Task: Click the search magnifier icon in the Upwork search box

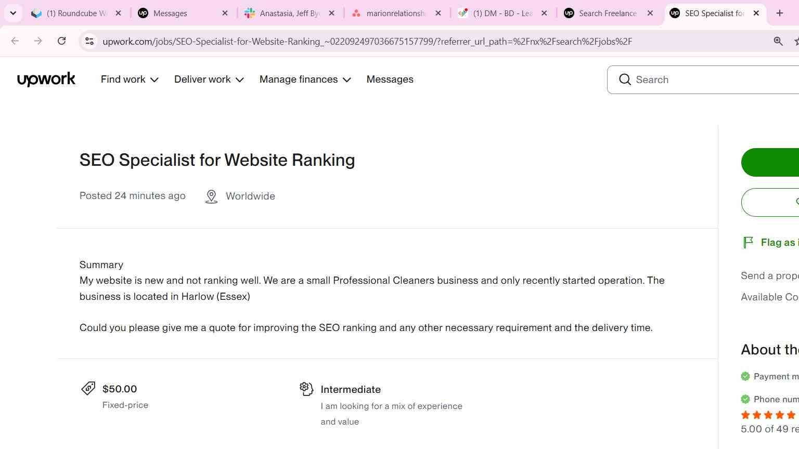Action: click(x=625, y=80)
